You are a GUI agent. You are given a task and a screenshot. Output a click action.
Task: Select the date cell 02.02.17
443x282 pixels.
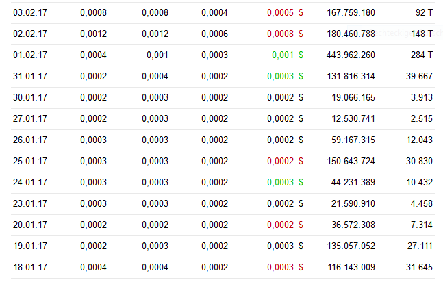point(30,34)
